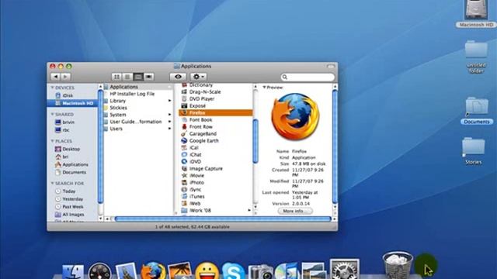Collapse the SEARCH FOR sidebar section
Image resolution: width=497 pixels, height=279 pixels.
[x=52, y=184]
